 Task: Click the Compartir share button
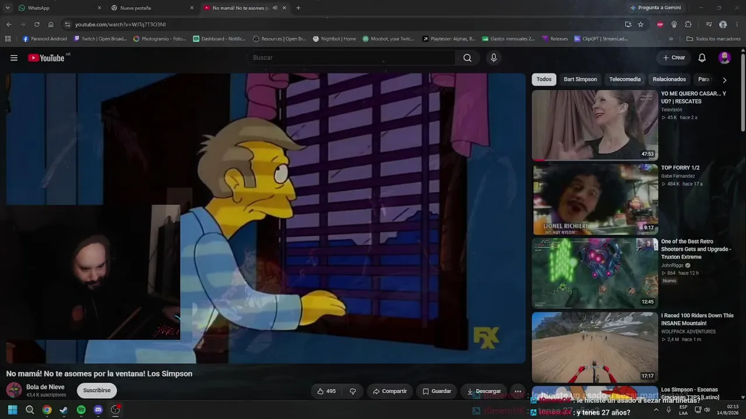(390, 391)
